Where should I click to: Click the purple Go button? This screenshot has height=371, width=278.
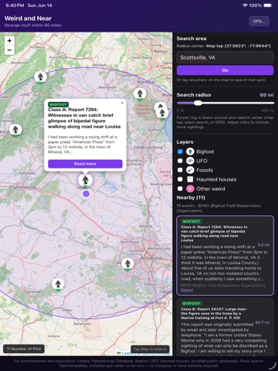pos(225,70)
